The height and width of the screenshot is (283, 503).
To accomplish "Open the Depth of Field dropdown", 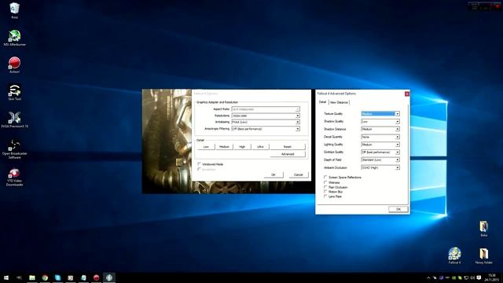I will point(380,160).
